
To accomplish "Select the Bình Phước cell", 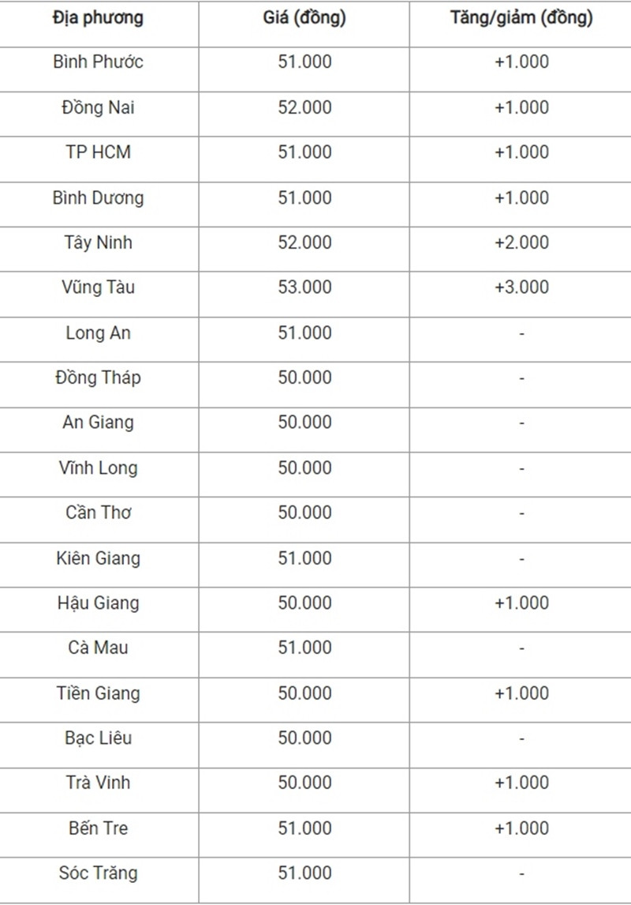I will coord(98,62).
